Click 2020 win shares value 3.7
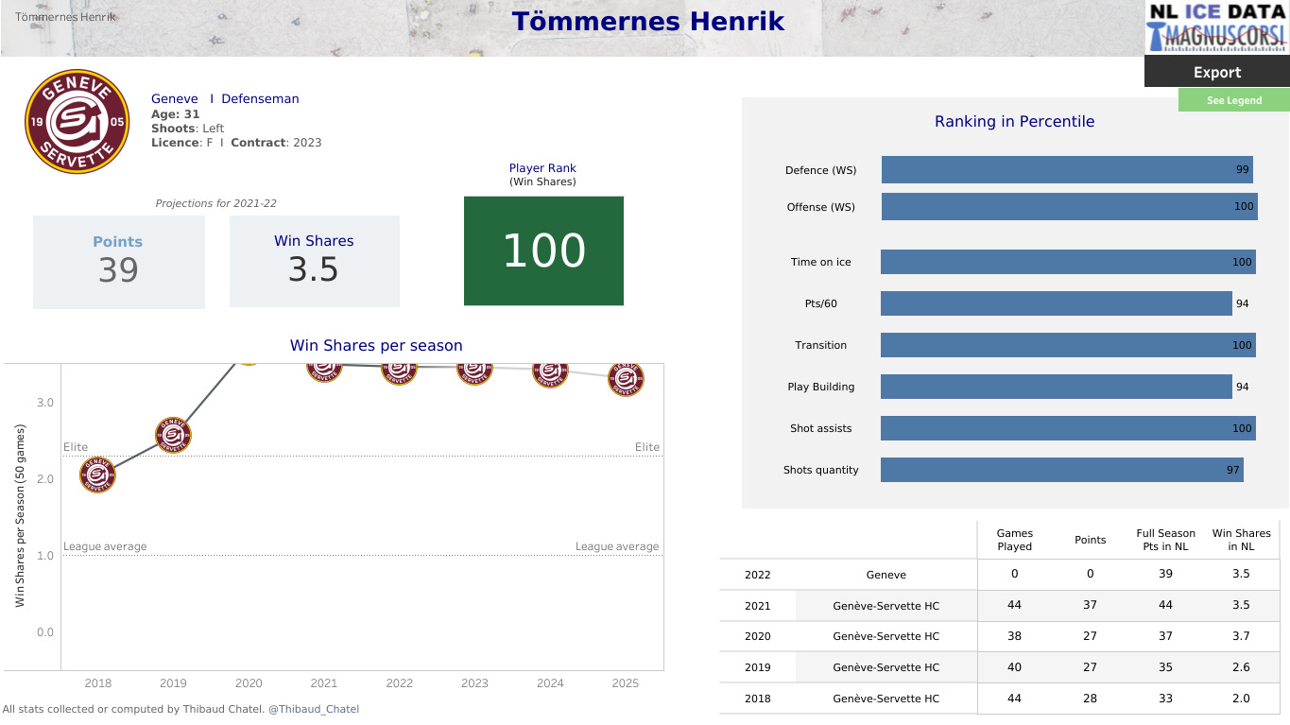The height and width of the screenshot is (725, 1290). pos(1241,636)
